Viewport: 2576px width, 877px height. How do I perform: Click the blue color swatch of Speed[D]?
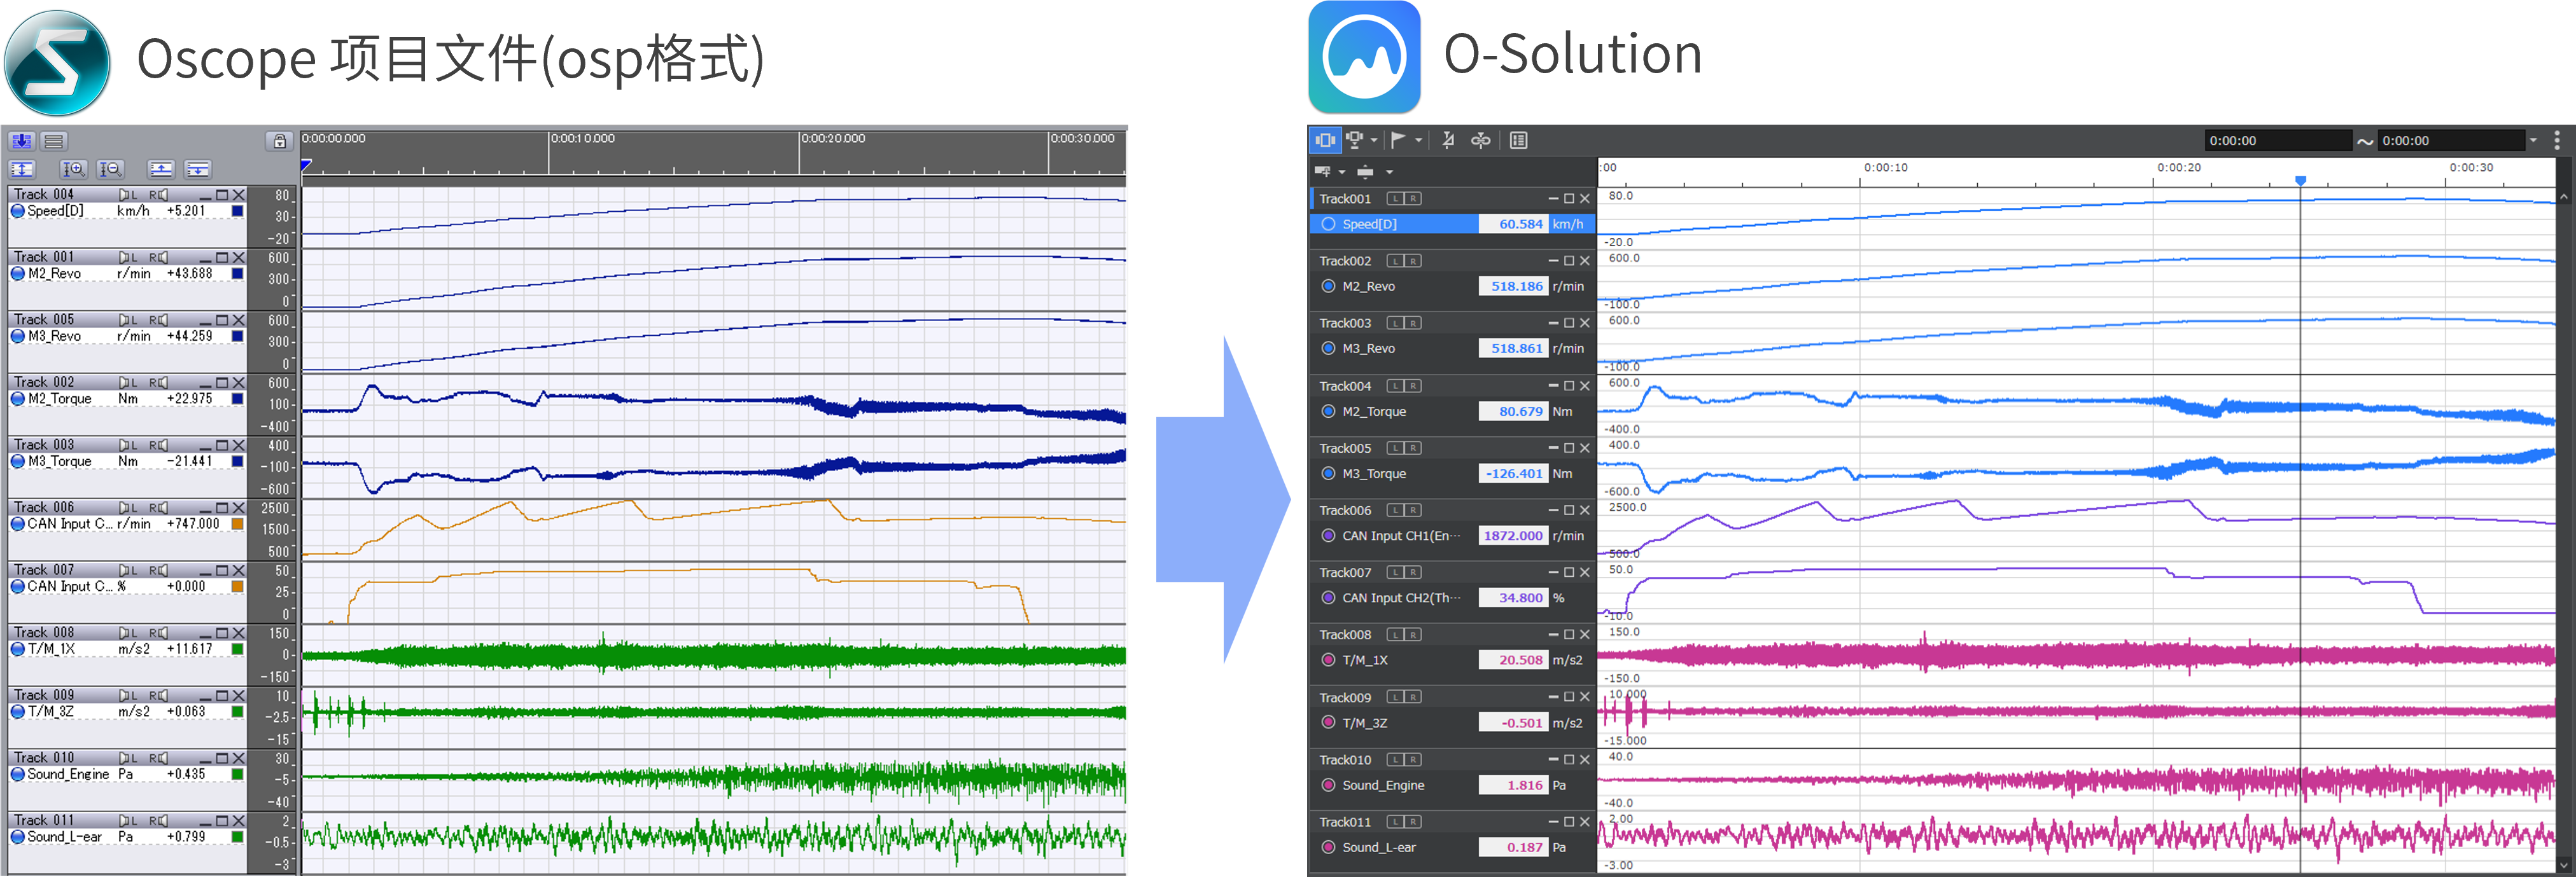click(237, 211)
